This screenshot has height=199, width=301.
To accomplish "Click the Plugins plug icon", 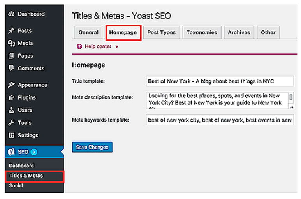I will pyautogui.click(x=11, y=98).
